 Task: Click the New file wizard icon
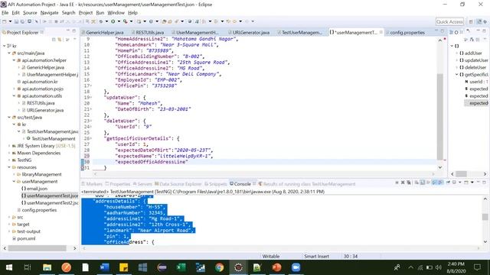[x=5, y=21]
